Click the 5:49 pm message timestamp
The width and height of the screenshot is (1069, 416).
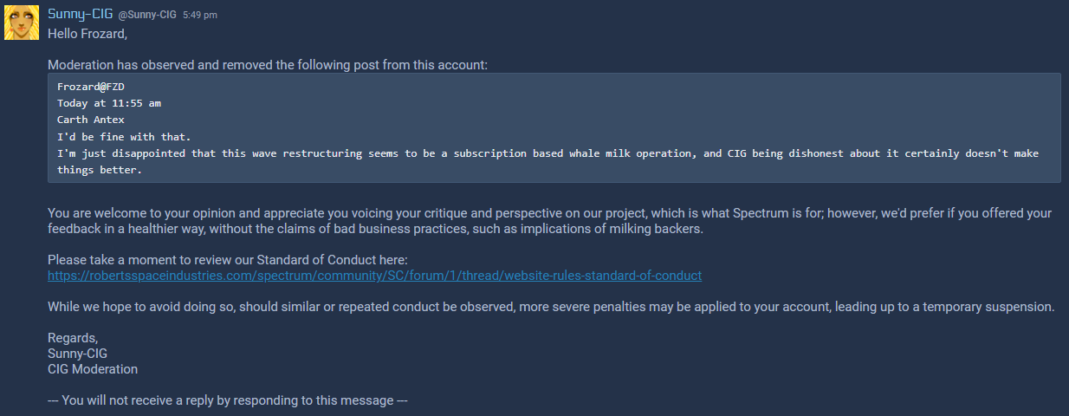[x=200, y=16]
